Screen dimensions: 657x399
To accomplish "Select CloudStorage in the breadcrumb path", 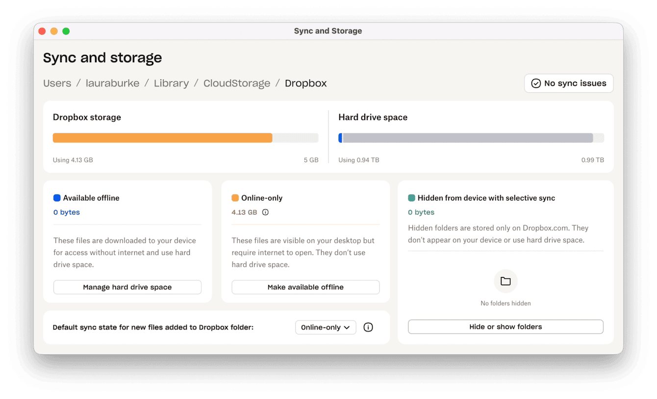I will 237,83.
